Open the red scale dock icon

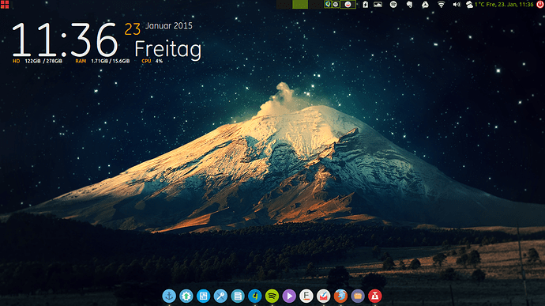tap(374, 296)
